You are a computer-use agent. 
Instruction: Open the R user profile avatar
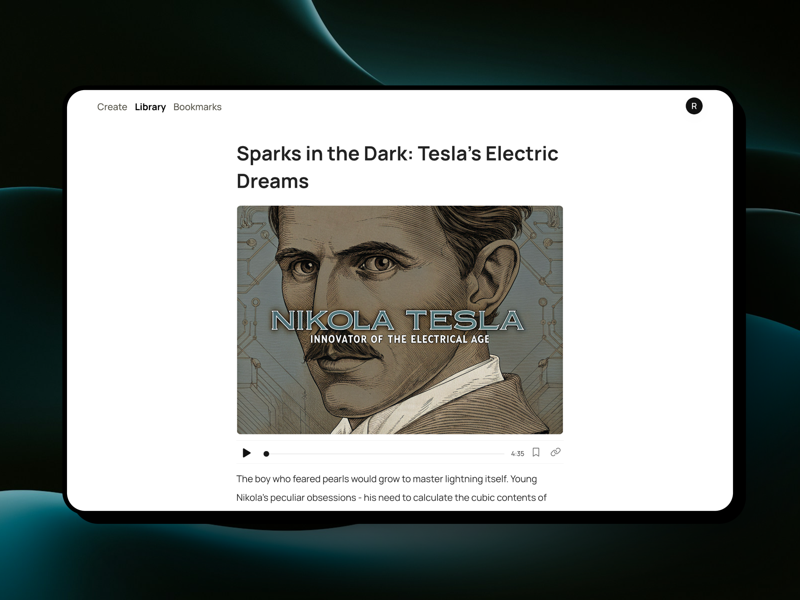pyautogui.click(x=694, y=106)
